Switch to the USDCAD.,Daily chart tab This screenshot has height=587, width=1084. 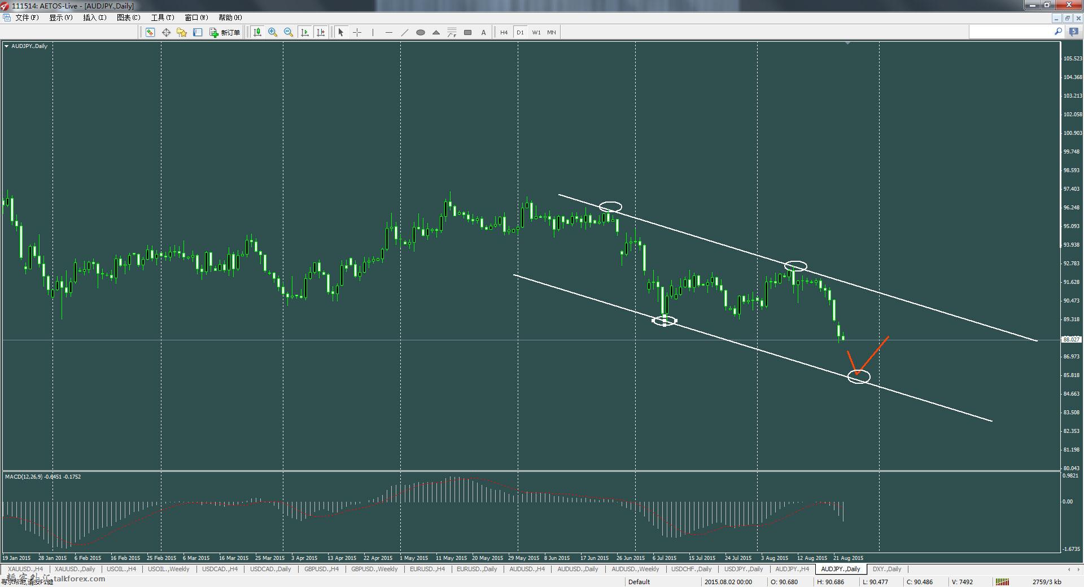point(270,569)
